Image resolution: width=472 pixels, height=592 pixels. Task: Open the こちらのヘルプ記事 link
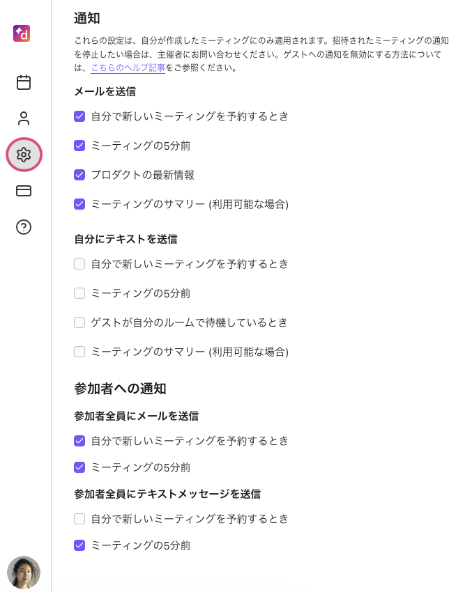(128, 68)
